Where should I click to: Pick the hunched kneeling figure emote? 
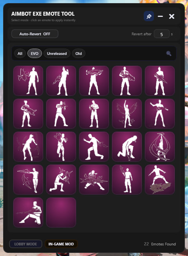(x=127, y=147)
